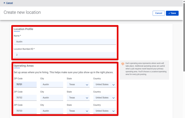Click the ZIP Code field 78701

tap(25, 84)
